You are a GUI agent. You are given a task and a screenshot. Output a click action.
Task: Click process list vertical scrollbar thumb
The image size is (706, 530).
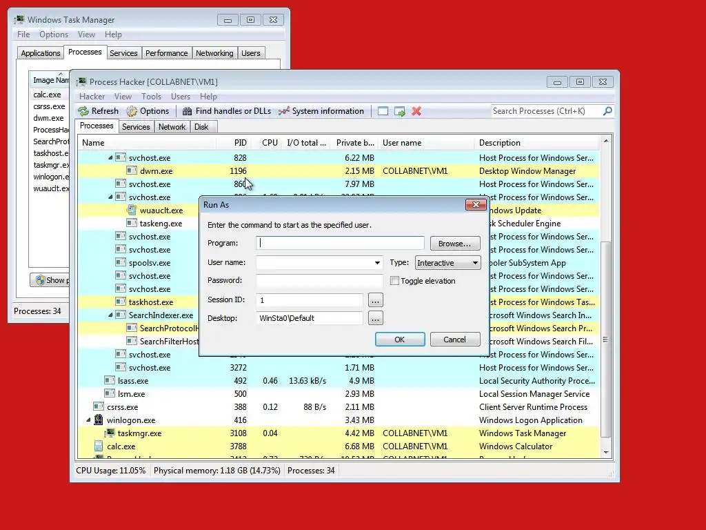[606, 339]
